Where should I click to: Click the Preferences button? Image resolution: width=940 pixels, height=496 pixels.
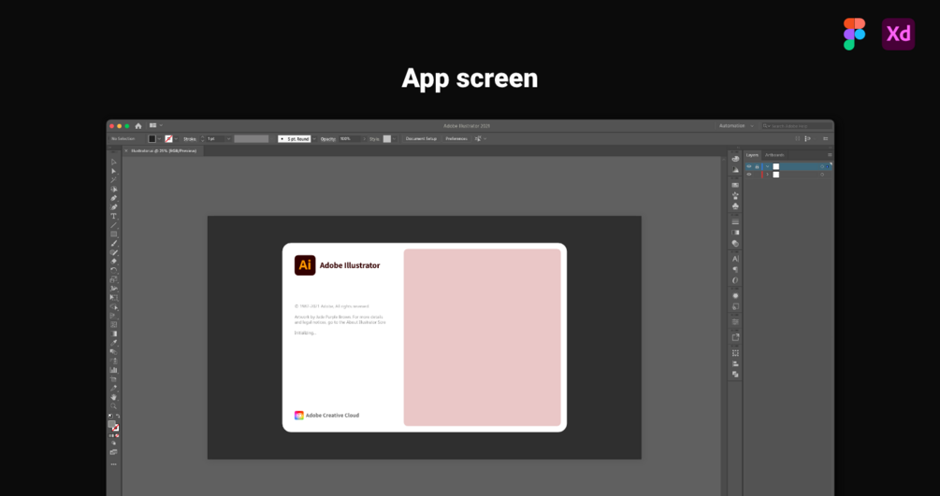point(456,139)
